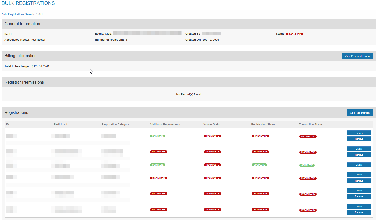Click the Participant column header
Image resolution: width=377 pixels, height=220 pixels.
60,124
